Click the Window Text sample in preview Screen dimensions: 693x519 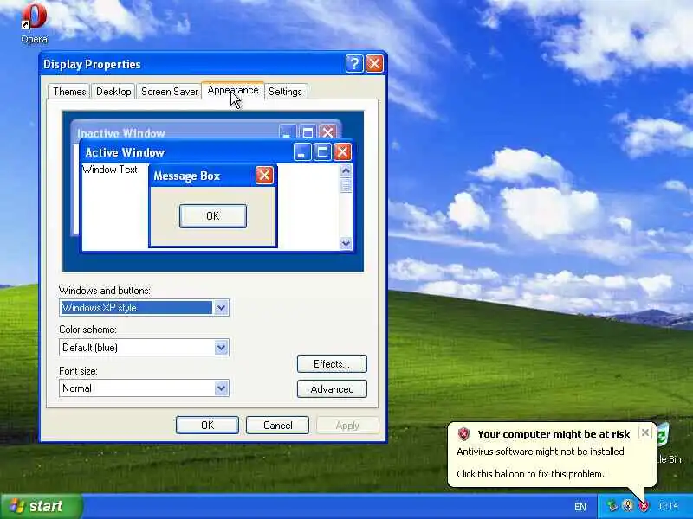click(110, 170)
